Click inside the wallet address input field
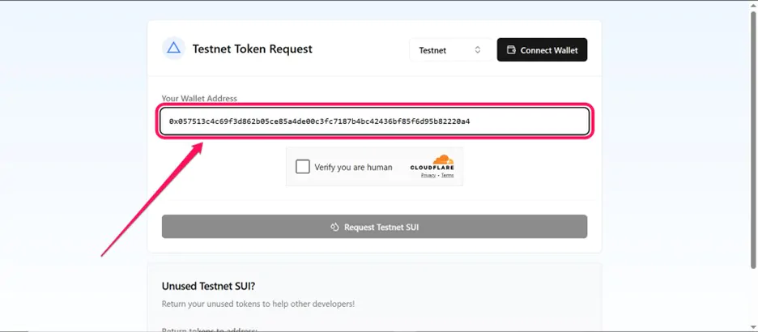The height and width of the screenshot is (332, 758). [x=375, y=121]
